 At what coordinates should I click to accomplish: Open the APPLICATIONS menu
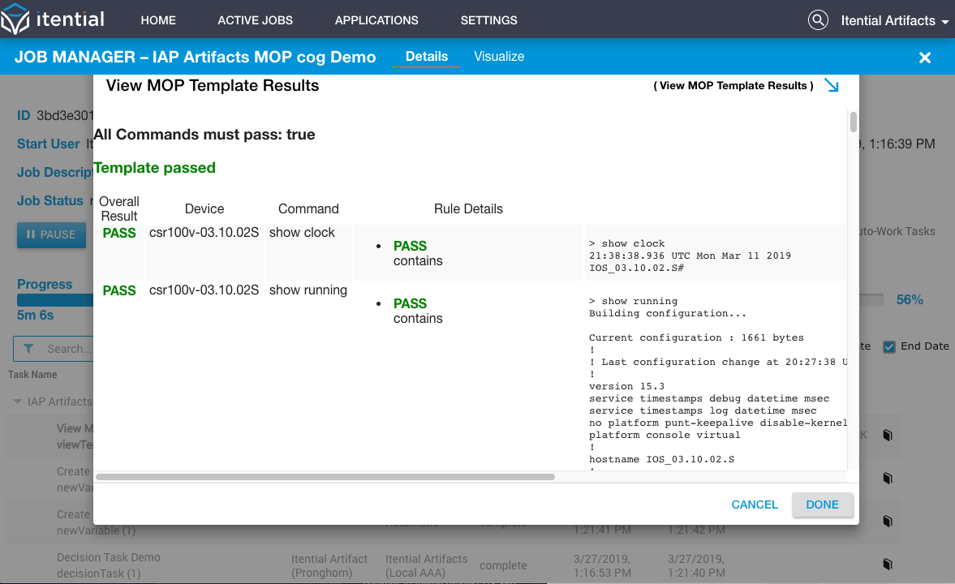click(376, 20)
